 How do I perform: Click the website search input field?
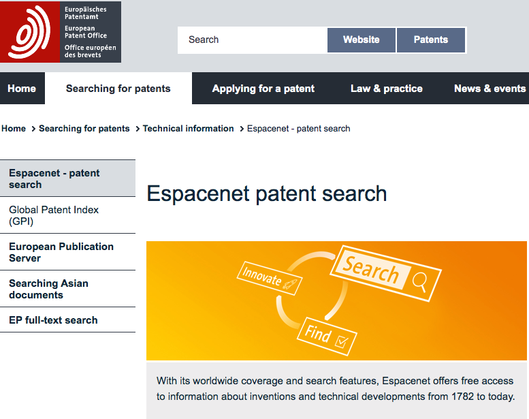(252, 40)
